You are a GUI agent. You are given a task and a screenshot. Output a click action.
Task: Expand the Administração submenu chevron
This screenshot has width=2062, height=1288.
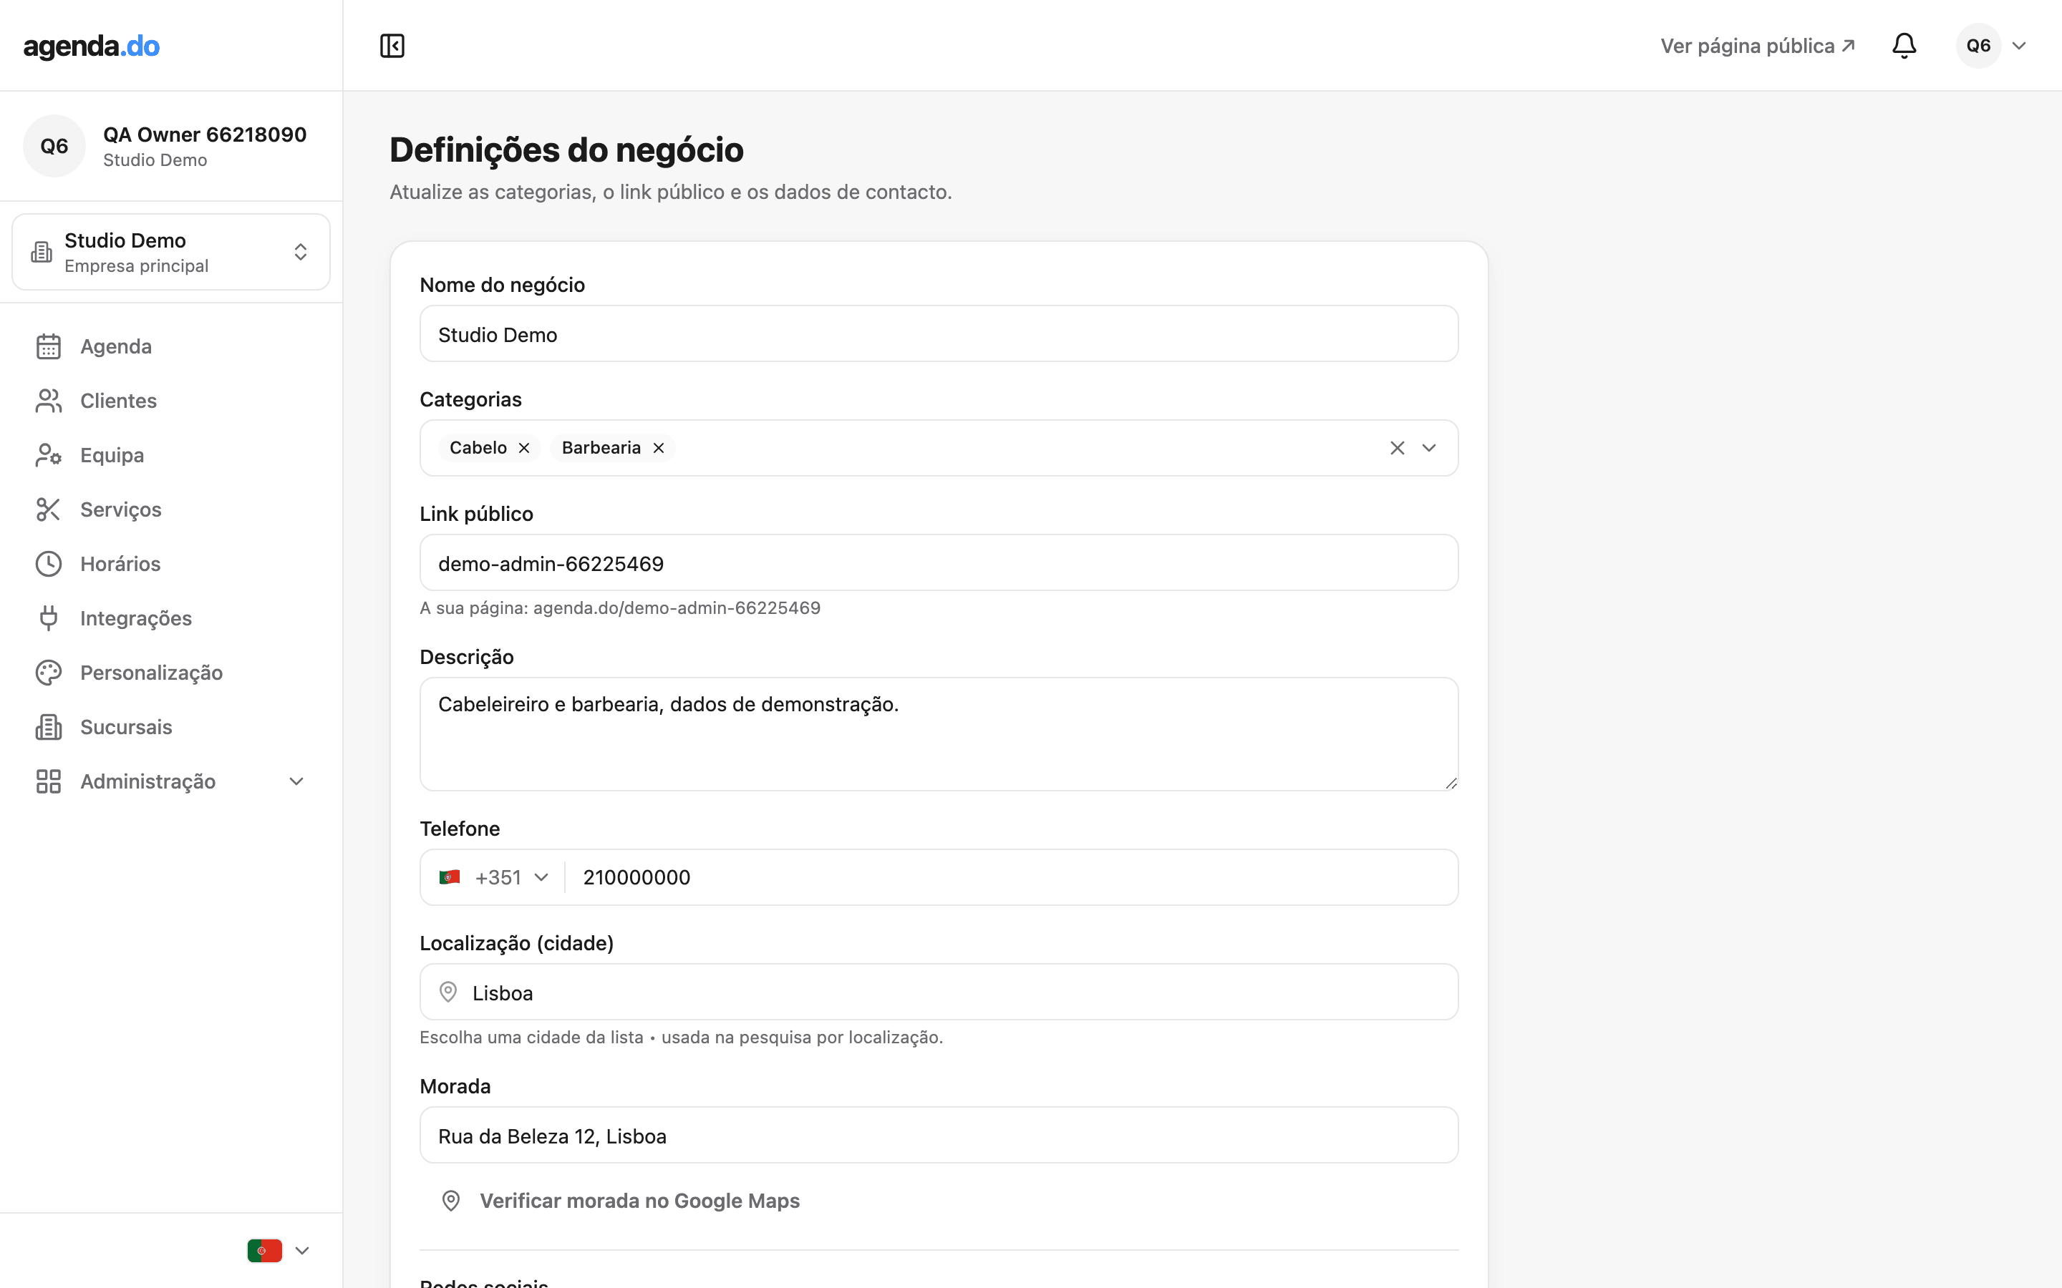296,782
